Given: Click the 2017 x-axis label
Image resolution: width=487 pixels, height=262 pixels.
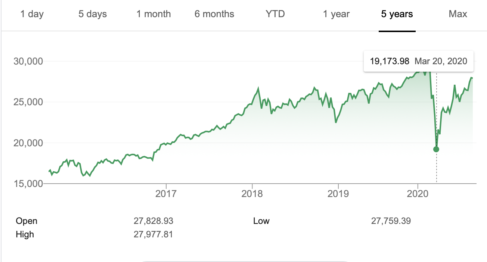Looking at the screenshot, I should coord(166,194).
